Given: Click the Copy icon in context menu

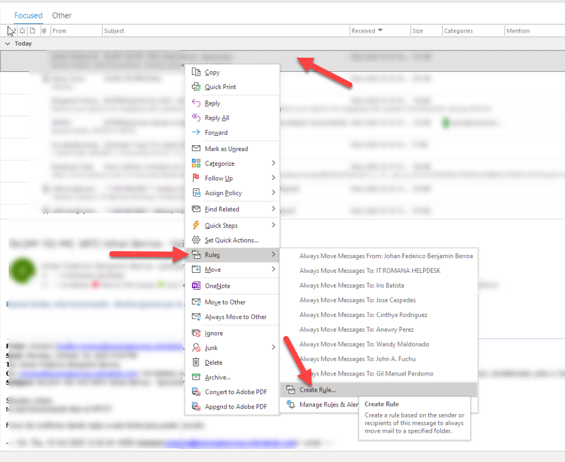Looking at the screenshot, I should tap(196, 72).
